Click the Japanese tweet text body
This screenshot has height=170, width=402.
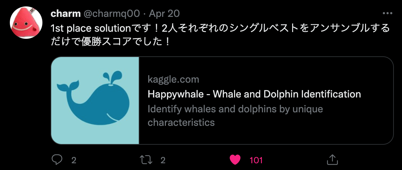220,34
